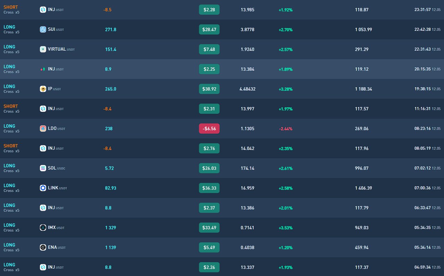This screenshot has height=276, width=444.
Task: Click the $2.26 profit badge
Action: (209, 267)
